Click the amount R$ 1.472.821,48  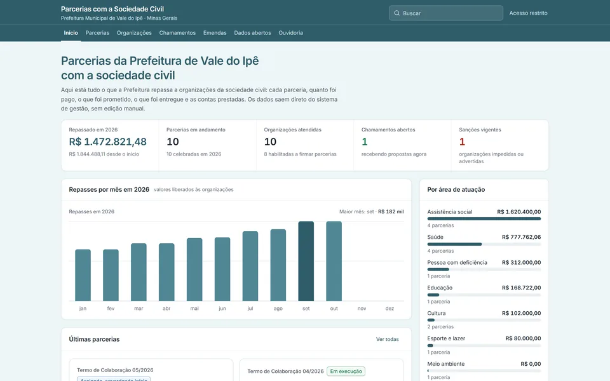(108, 142)
